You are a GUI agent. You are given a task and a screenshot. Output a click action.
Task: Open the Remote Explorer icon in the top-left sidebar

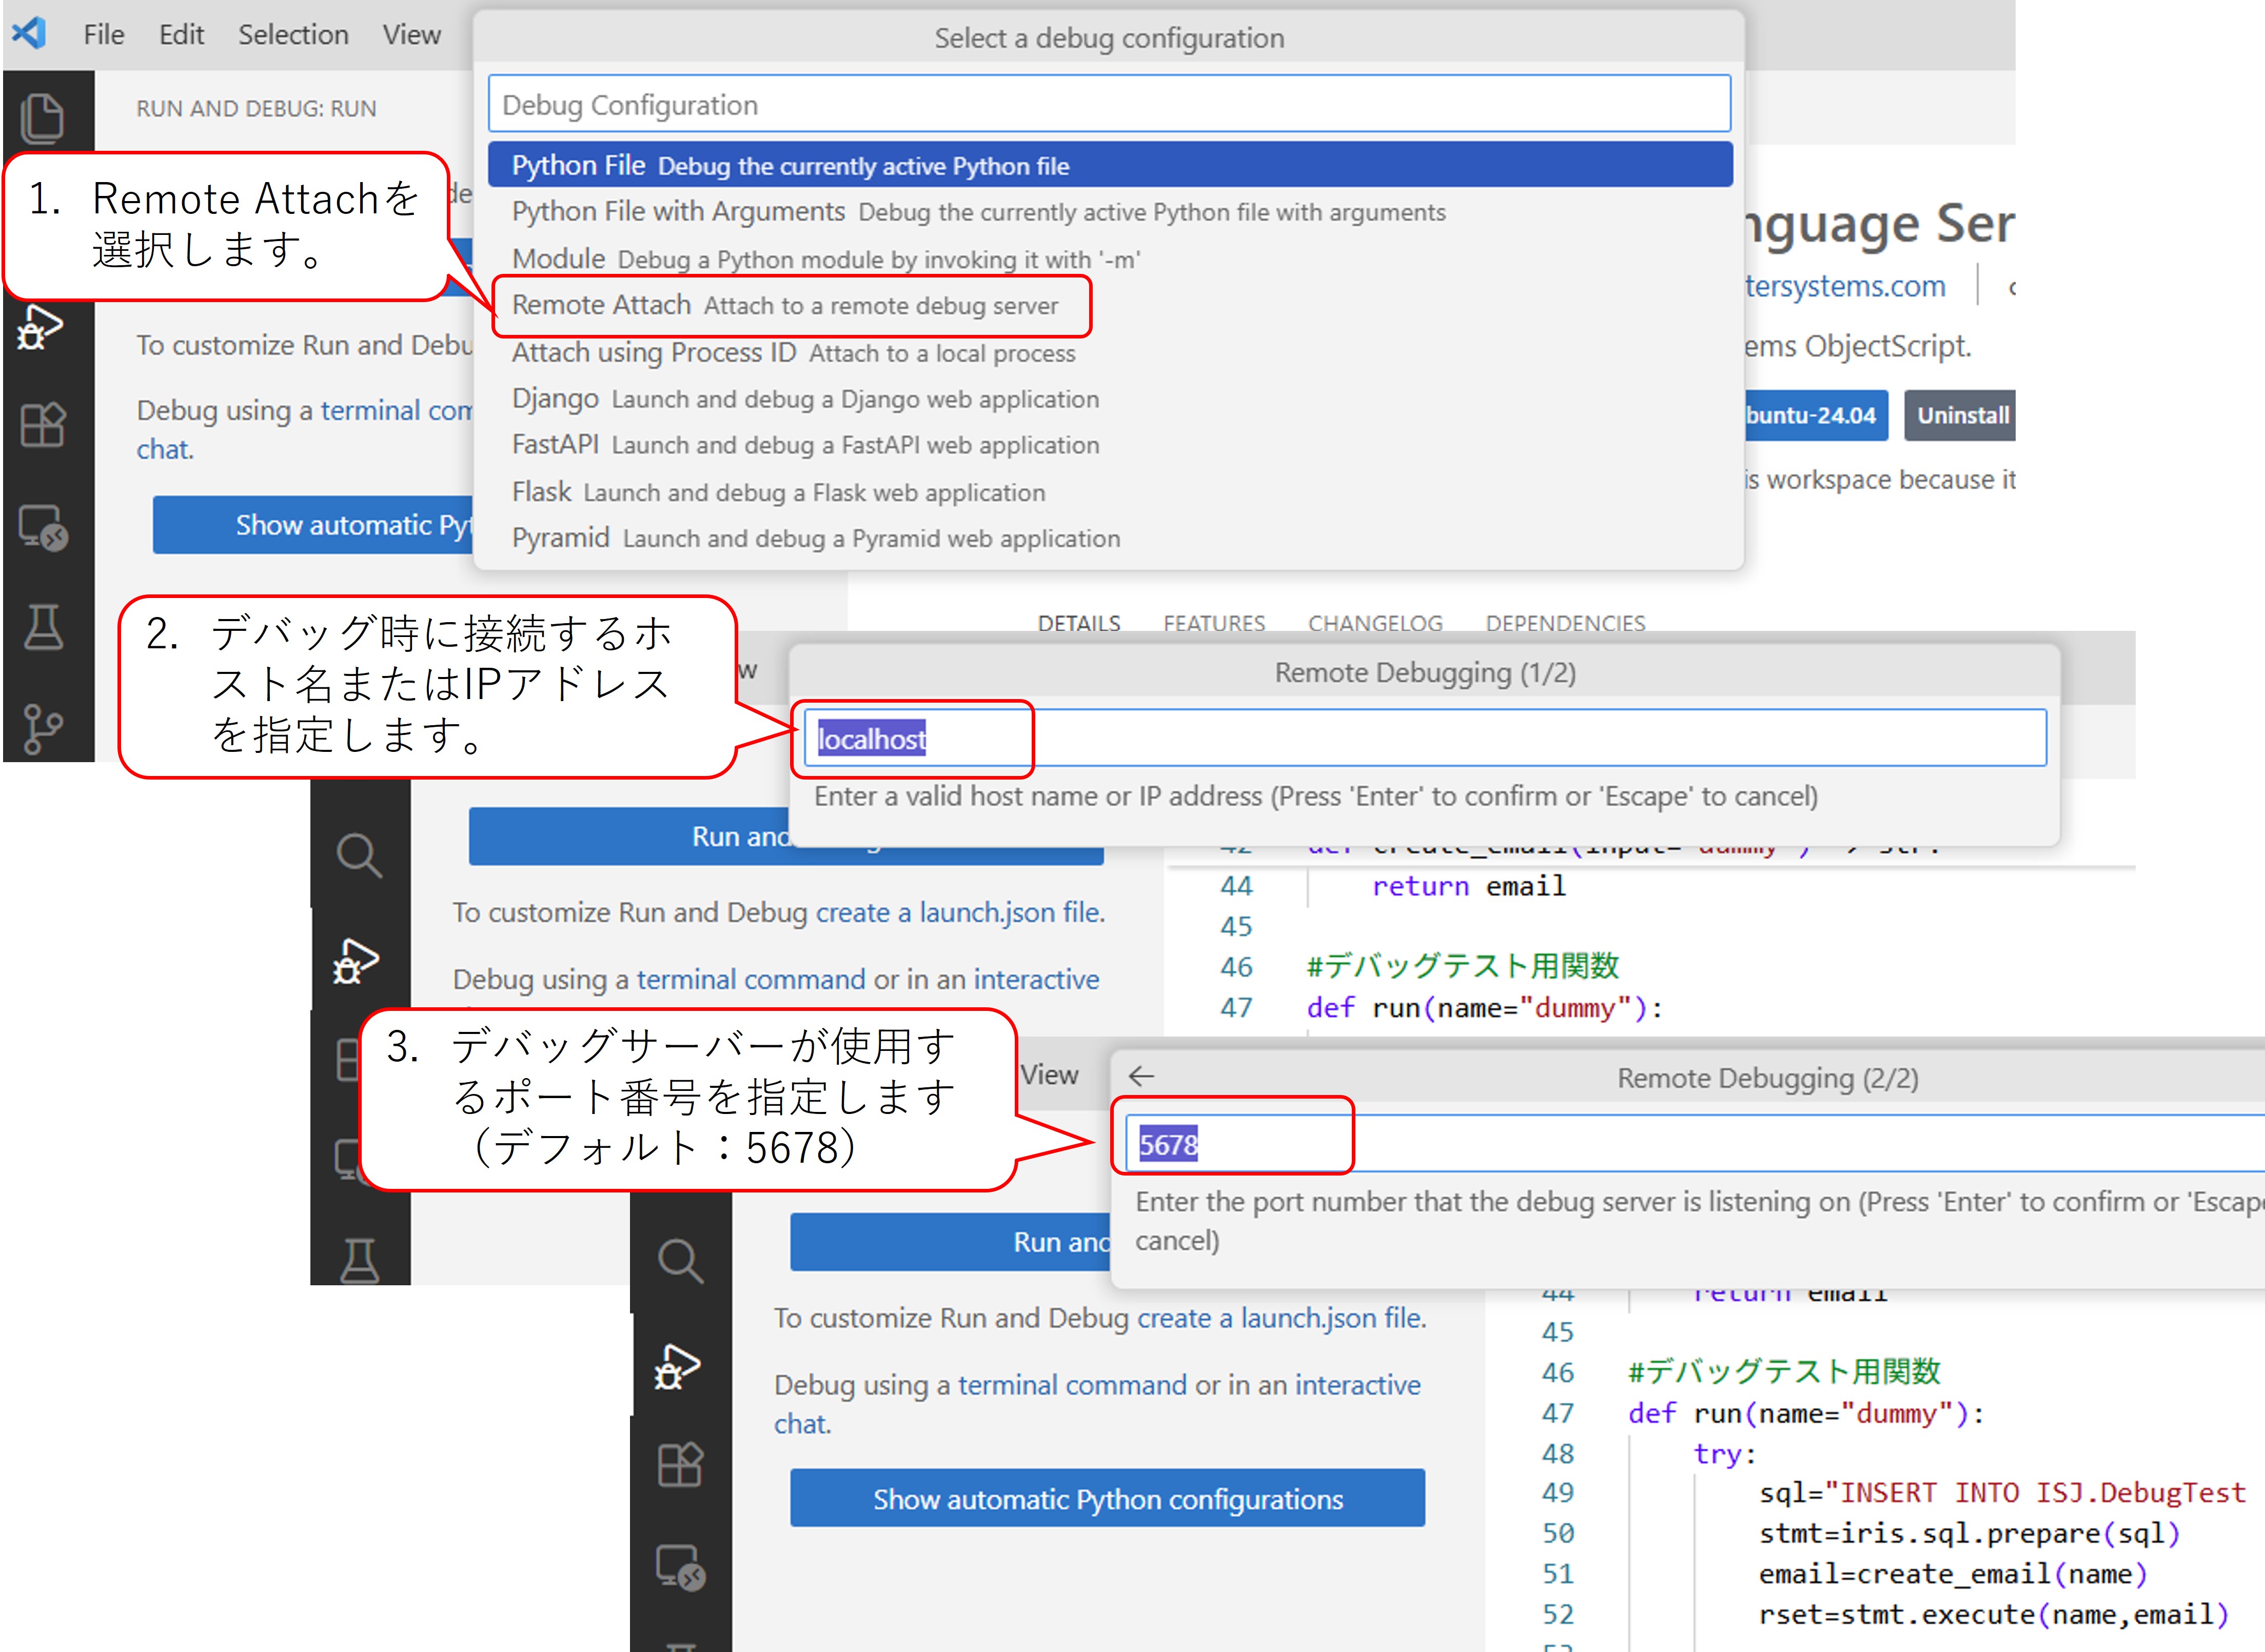pos(42,527)
